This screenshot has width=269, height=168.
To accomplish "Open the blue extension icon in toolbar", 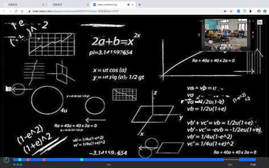I will 239,11.
